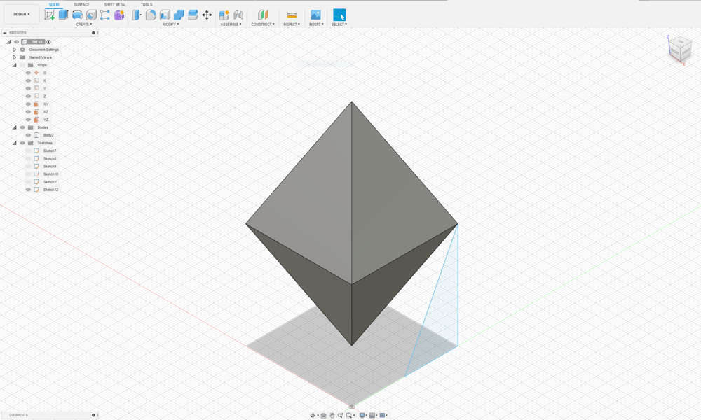
Task: Click the Look At icon in navigation bar
Action: [x=323, y=415]
